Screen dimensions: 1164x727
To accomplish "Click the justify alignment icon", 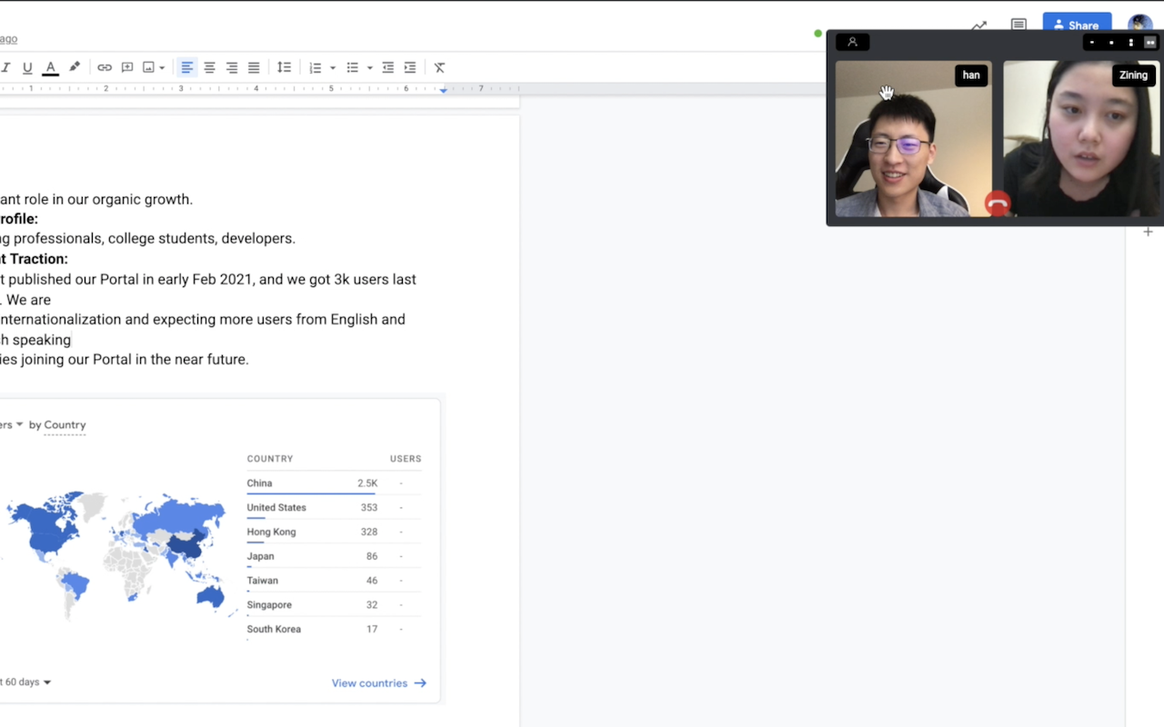I will click(x=254, y=67).
